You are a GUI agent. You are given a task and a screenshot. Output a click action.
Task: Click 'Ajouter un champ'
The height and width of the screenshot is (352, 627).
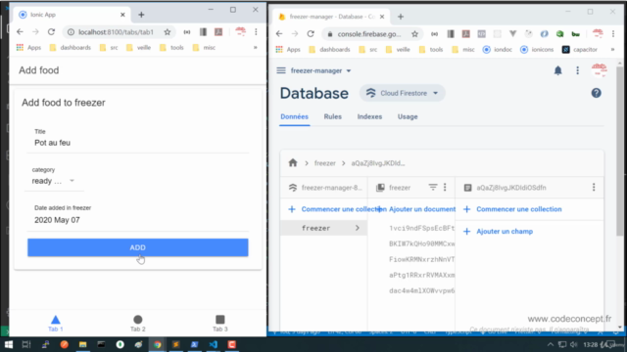499,232
